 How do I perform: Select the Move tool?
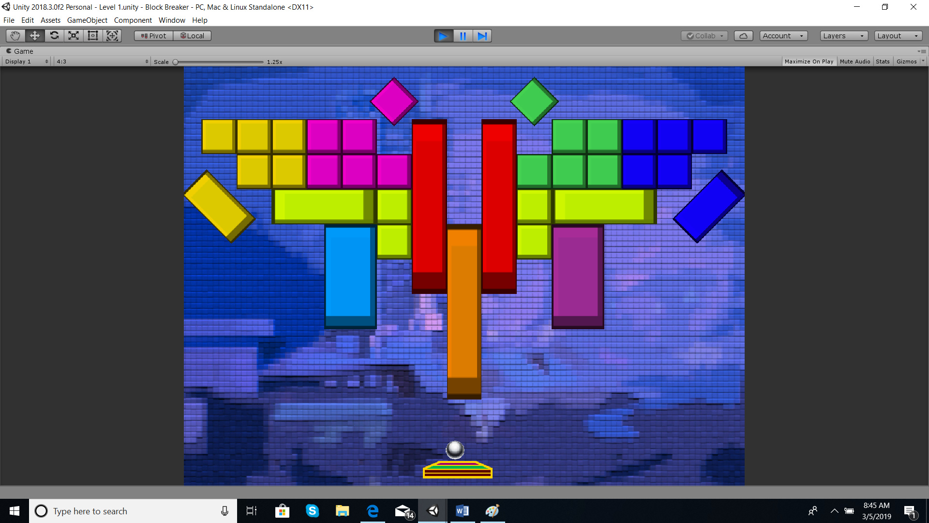tap(34, 35)
